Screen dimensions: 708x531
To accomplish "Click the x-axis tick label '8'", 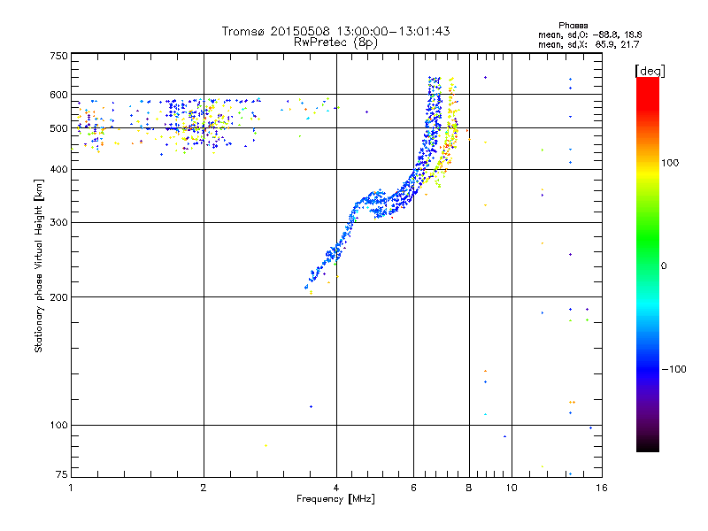I will point(469,488).
